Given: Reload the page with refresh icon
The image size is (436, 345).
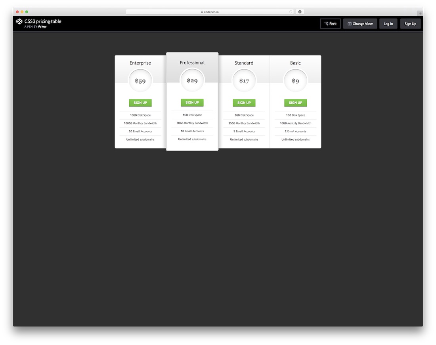Looking at the screenshot, I should click(x=291, y=12).
